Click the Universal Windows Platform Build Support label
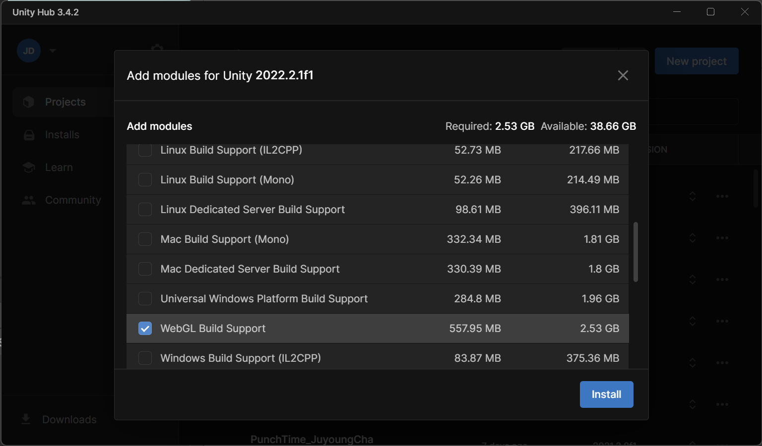This screenshot has height=446, width=762. click(264, 299)
